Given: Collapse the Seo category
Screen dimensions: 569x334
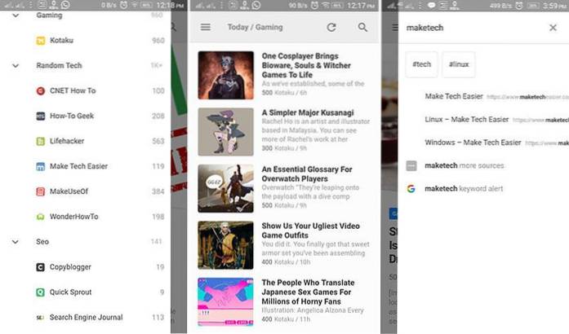Looking at the screenshot, I should tap(16, 241).
